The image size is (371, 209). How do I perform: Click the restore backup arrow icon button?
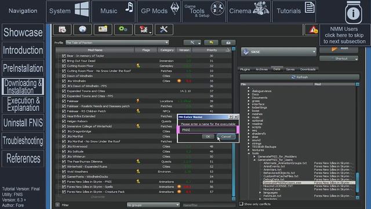coord(211,42)
